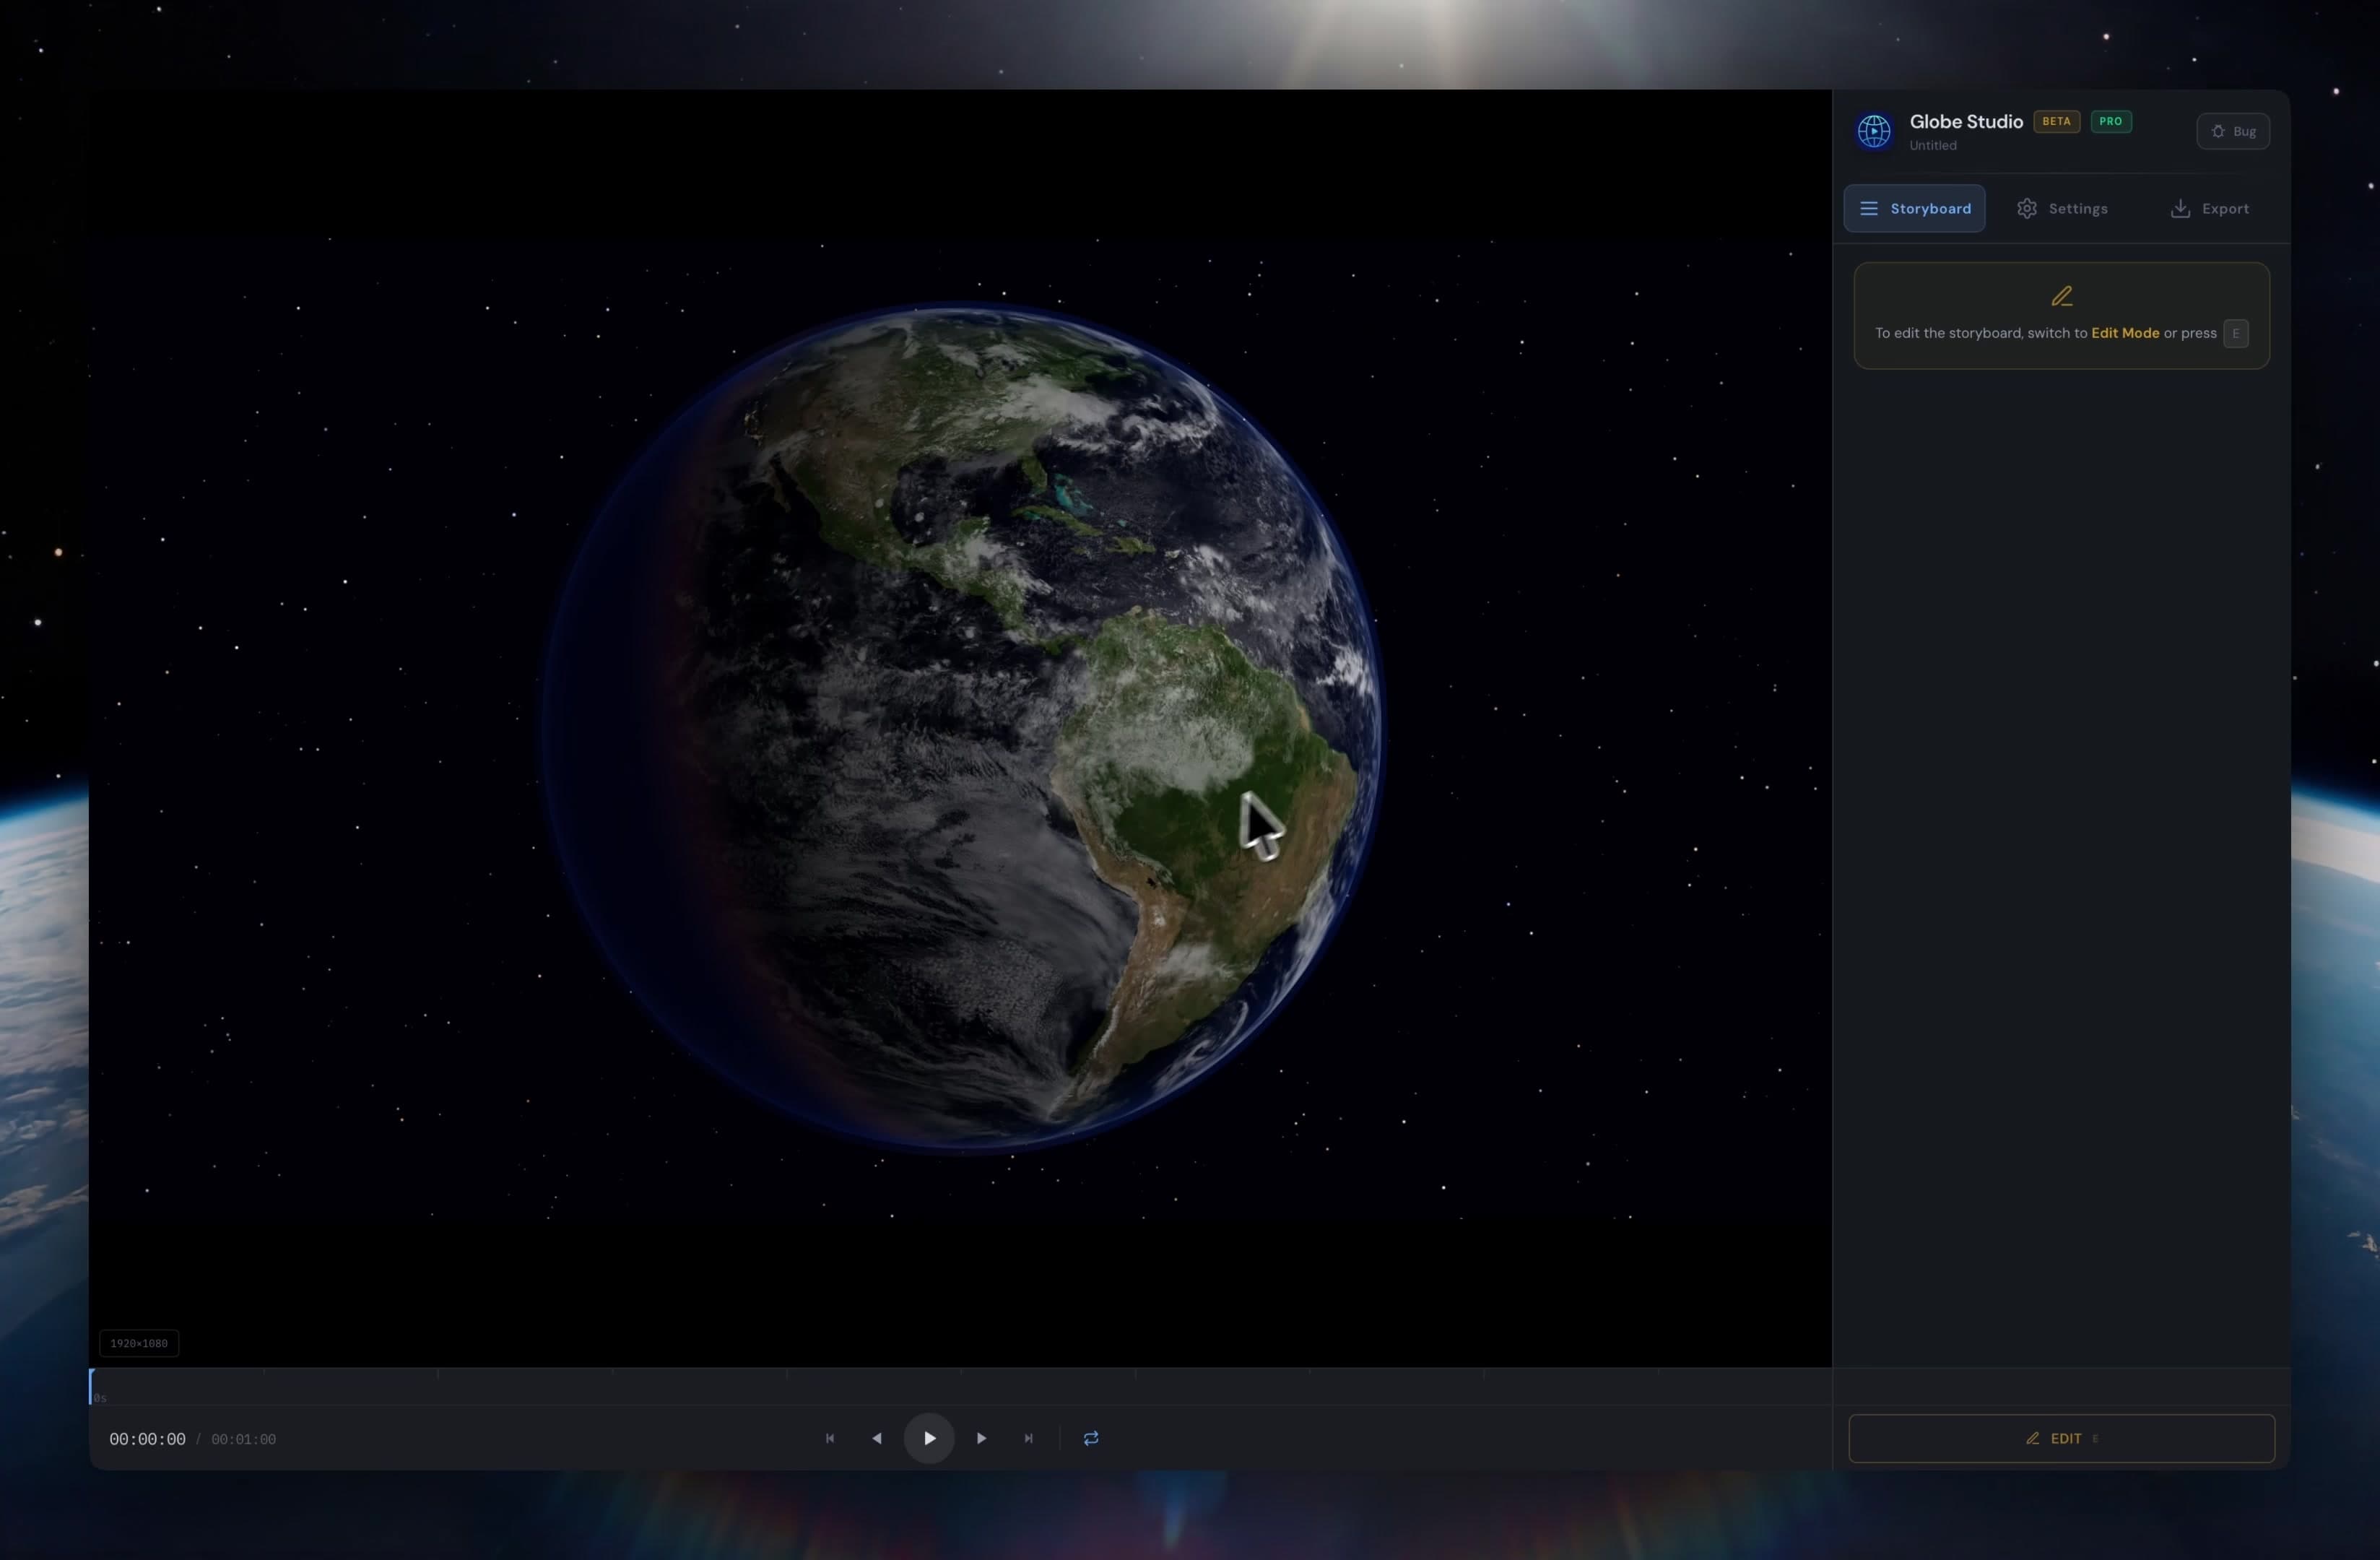Click the Untitled project name to rename

[x=1932, y=145]
